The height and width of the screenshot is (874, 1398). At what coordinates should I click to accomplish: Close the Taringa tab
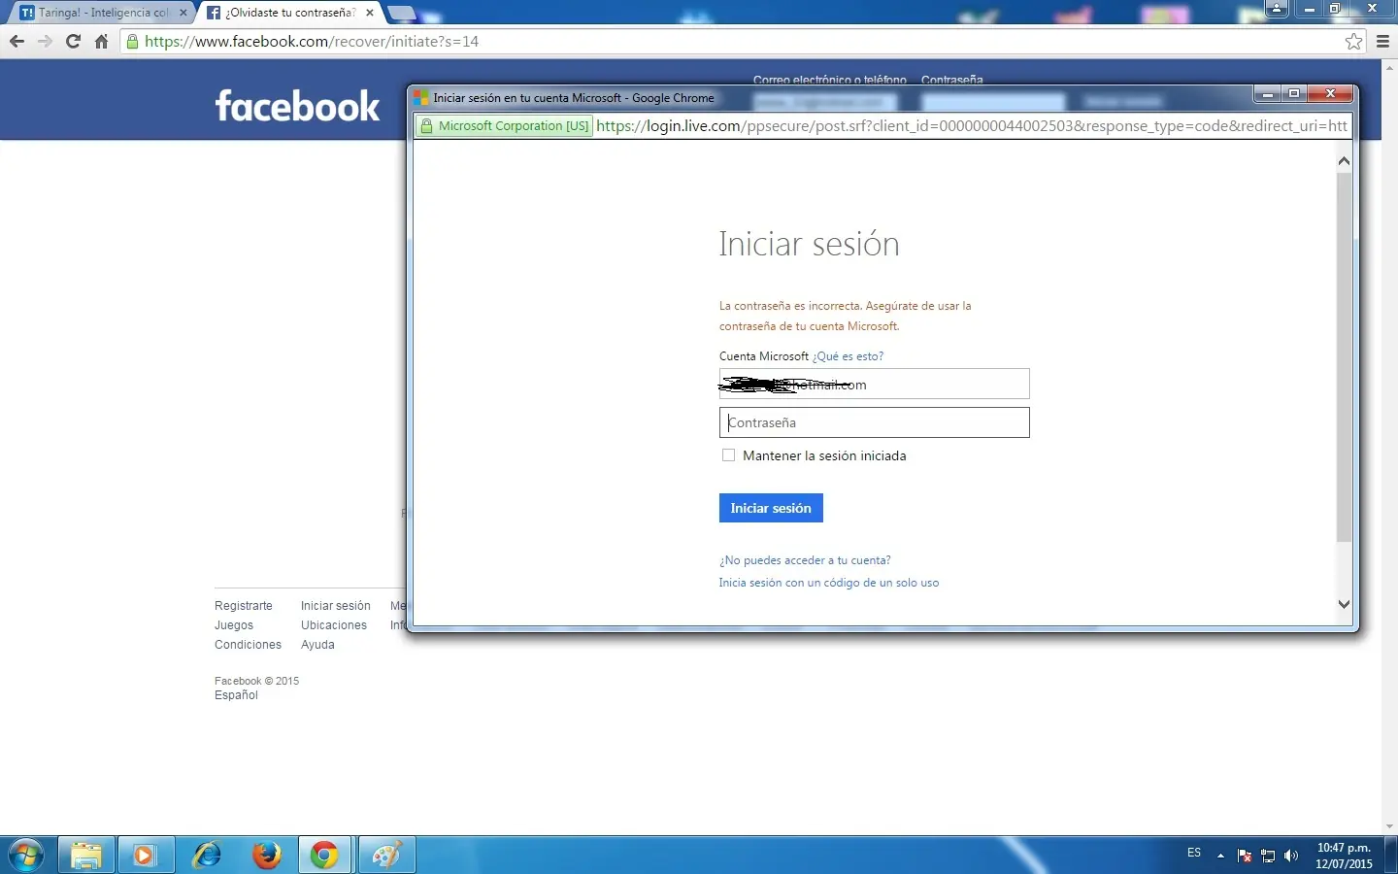(183, 13)
